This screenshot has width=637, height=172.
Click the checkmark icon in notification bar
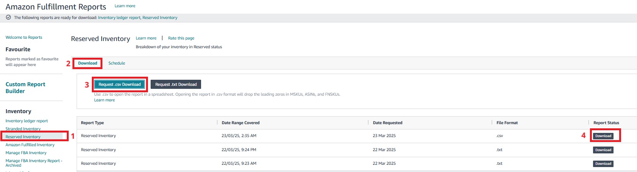8,17
